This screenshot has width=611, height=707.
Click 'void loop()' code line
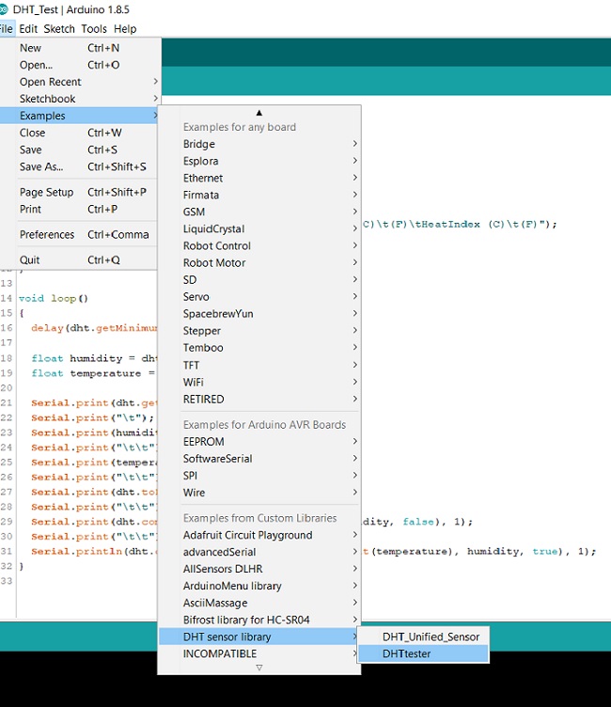tap(54, 298)
